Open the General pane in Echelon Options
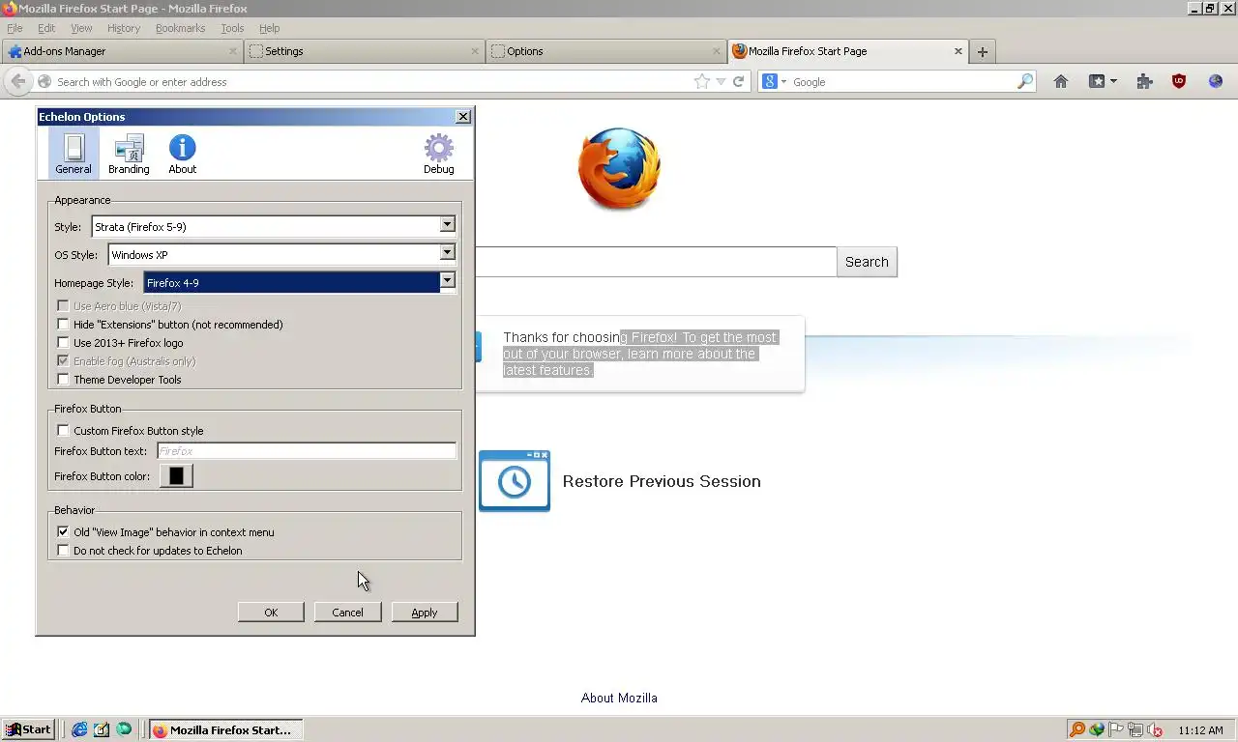The height and width of the screenshot is (742, 1238). (74, 154)
